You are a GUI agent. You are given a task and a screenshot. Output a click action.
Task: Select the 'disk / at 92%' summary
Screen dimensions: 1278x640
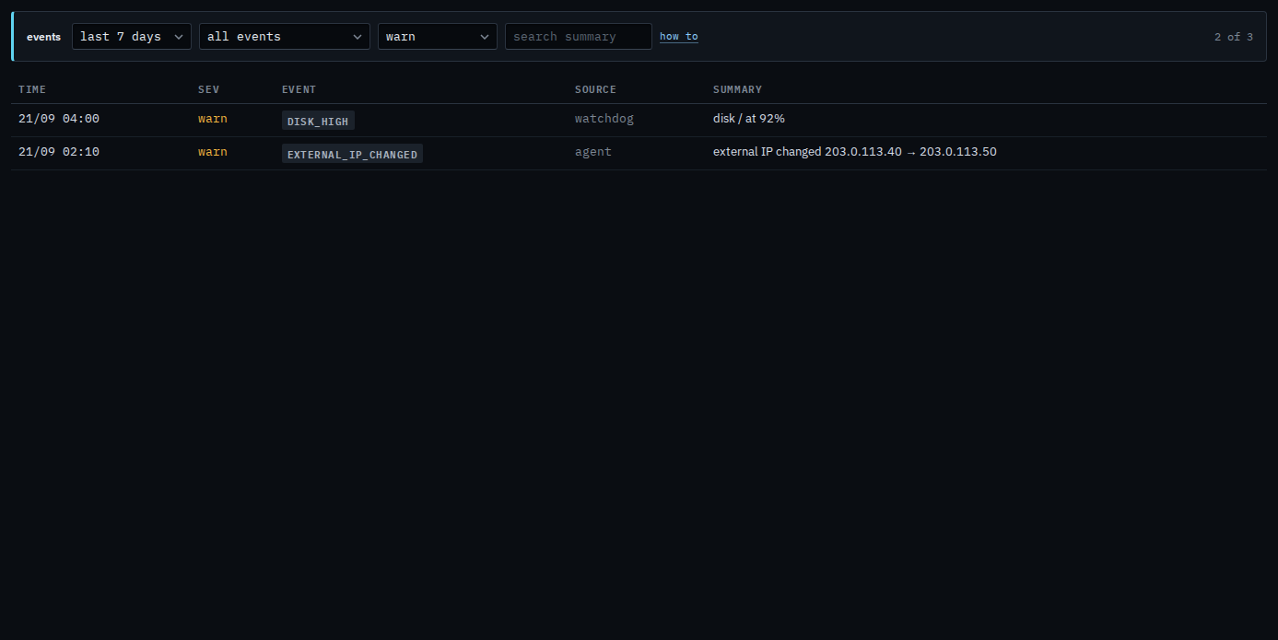point(749,119)
